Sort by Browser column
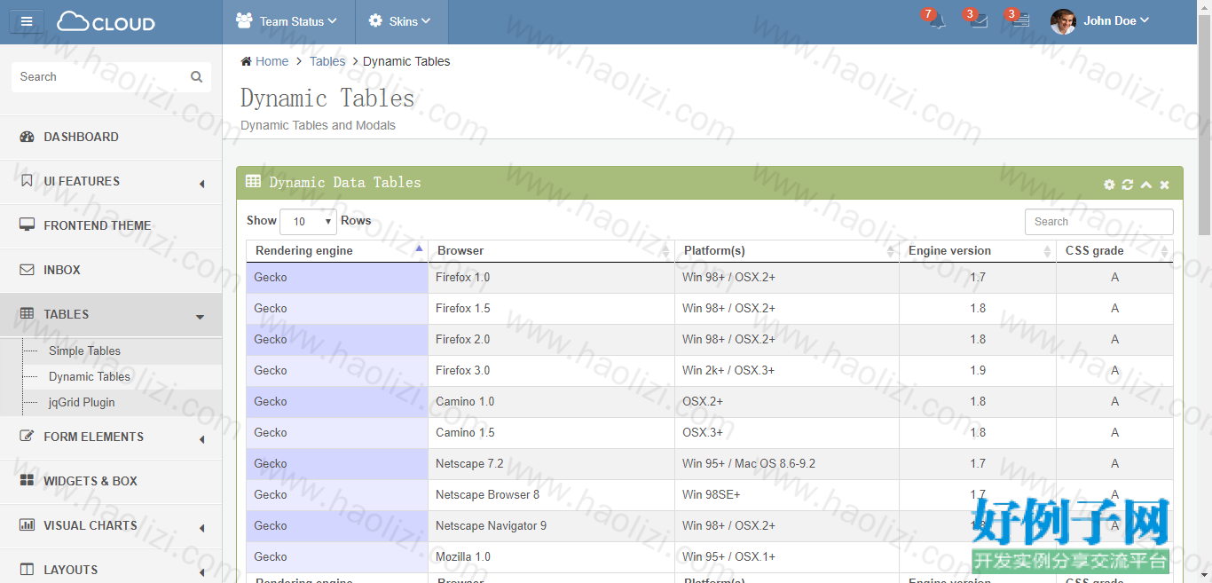Screen dimensions: 1212x583 [x=551, y=251]
